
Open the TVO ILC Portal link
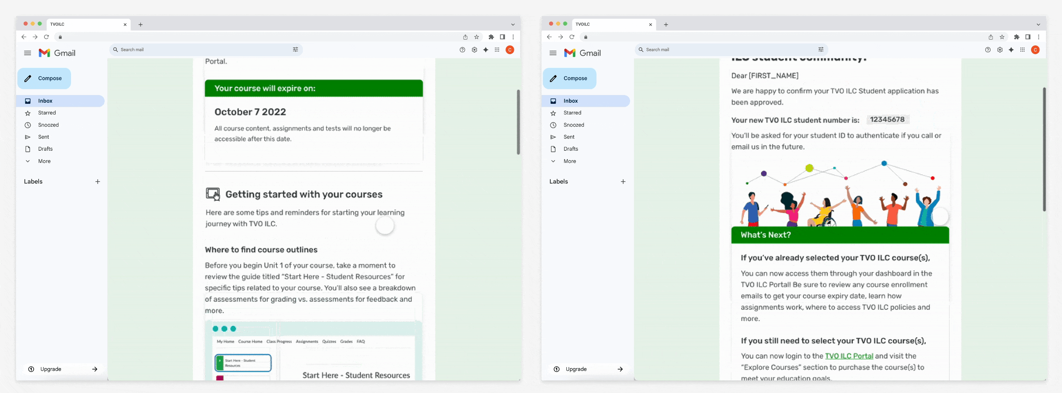click(849, 356)
